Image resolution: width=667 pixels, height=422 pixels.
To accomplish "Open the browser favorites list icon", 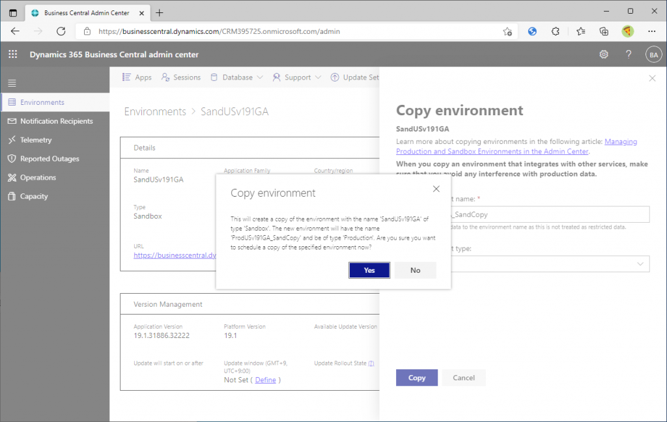I will [x=580, y=31].
